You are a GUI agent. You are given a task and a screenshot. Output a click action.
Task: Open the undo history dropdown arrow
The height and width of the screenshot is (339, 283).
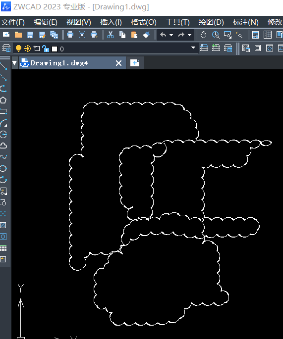[x=171, y=35]
